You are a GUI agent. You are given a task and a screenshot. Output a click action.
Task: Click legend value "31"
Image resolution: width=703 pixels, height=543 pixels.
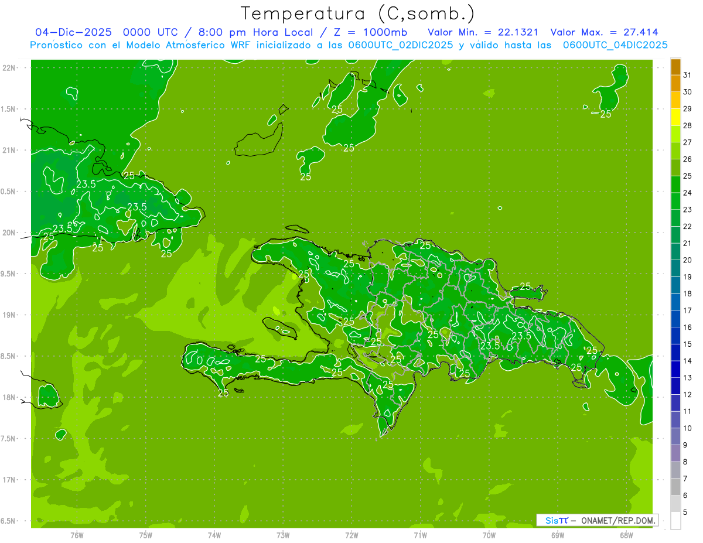(x=688, y=75)
